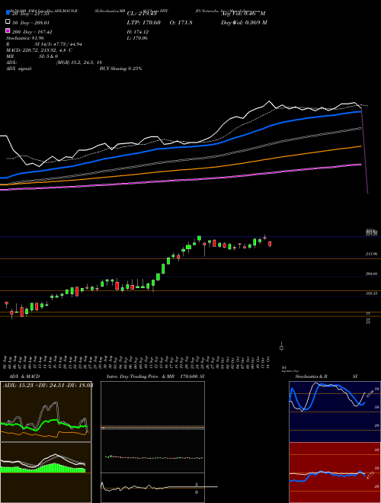Click the 195.35 price axis label
The height and width of the screenshot is (503, 381).
(371, 293)
